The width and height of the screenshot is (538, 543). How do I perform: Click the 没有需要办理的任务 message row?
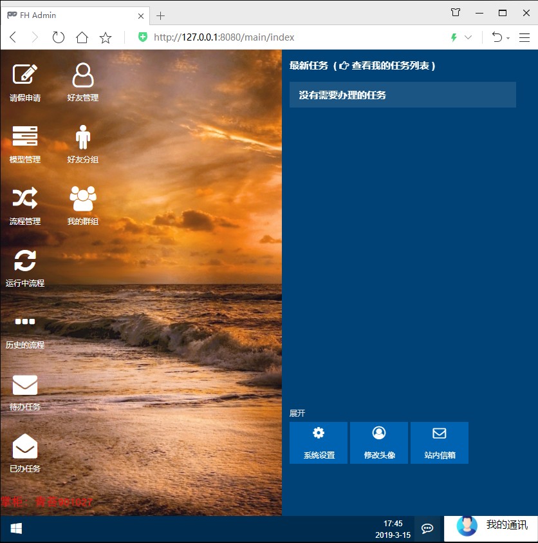(403, 95)
